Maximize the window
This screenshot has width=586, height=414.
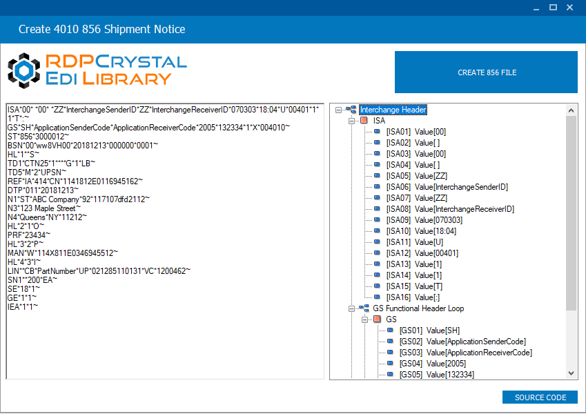553,7
